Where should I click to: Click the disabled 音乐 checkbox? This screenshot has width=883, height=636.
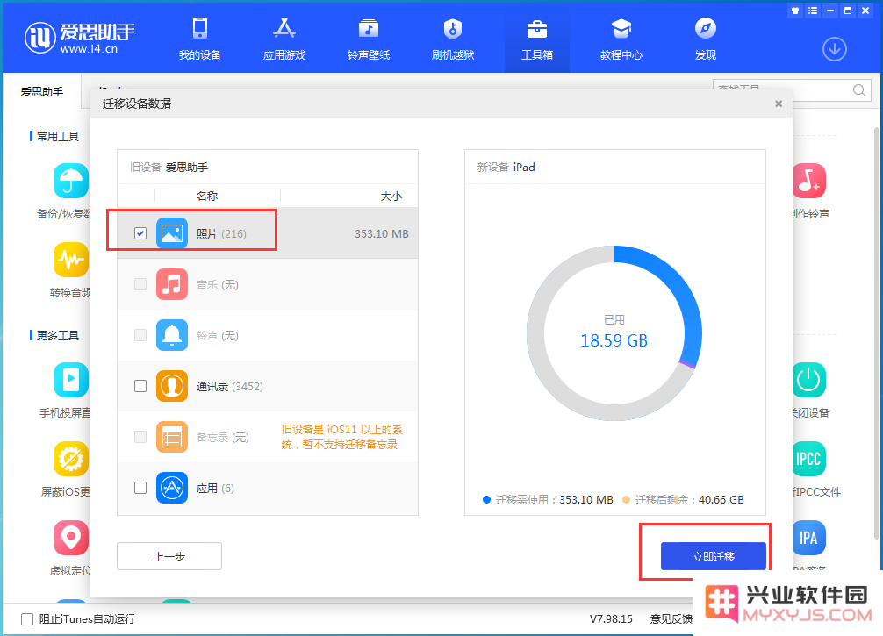140,284
